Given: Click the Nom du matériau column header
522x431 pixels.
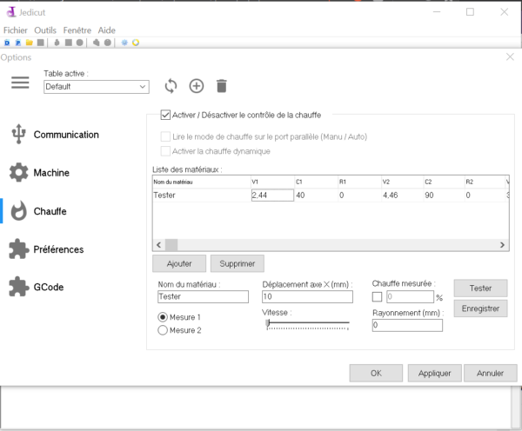Looking at the screenshot, I should (x=202, y=182).
